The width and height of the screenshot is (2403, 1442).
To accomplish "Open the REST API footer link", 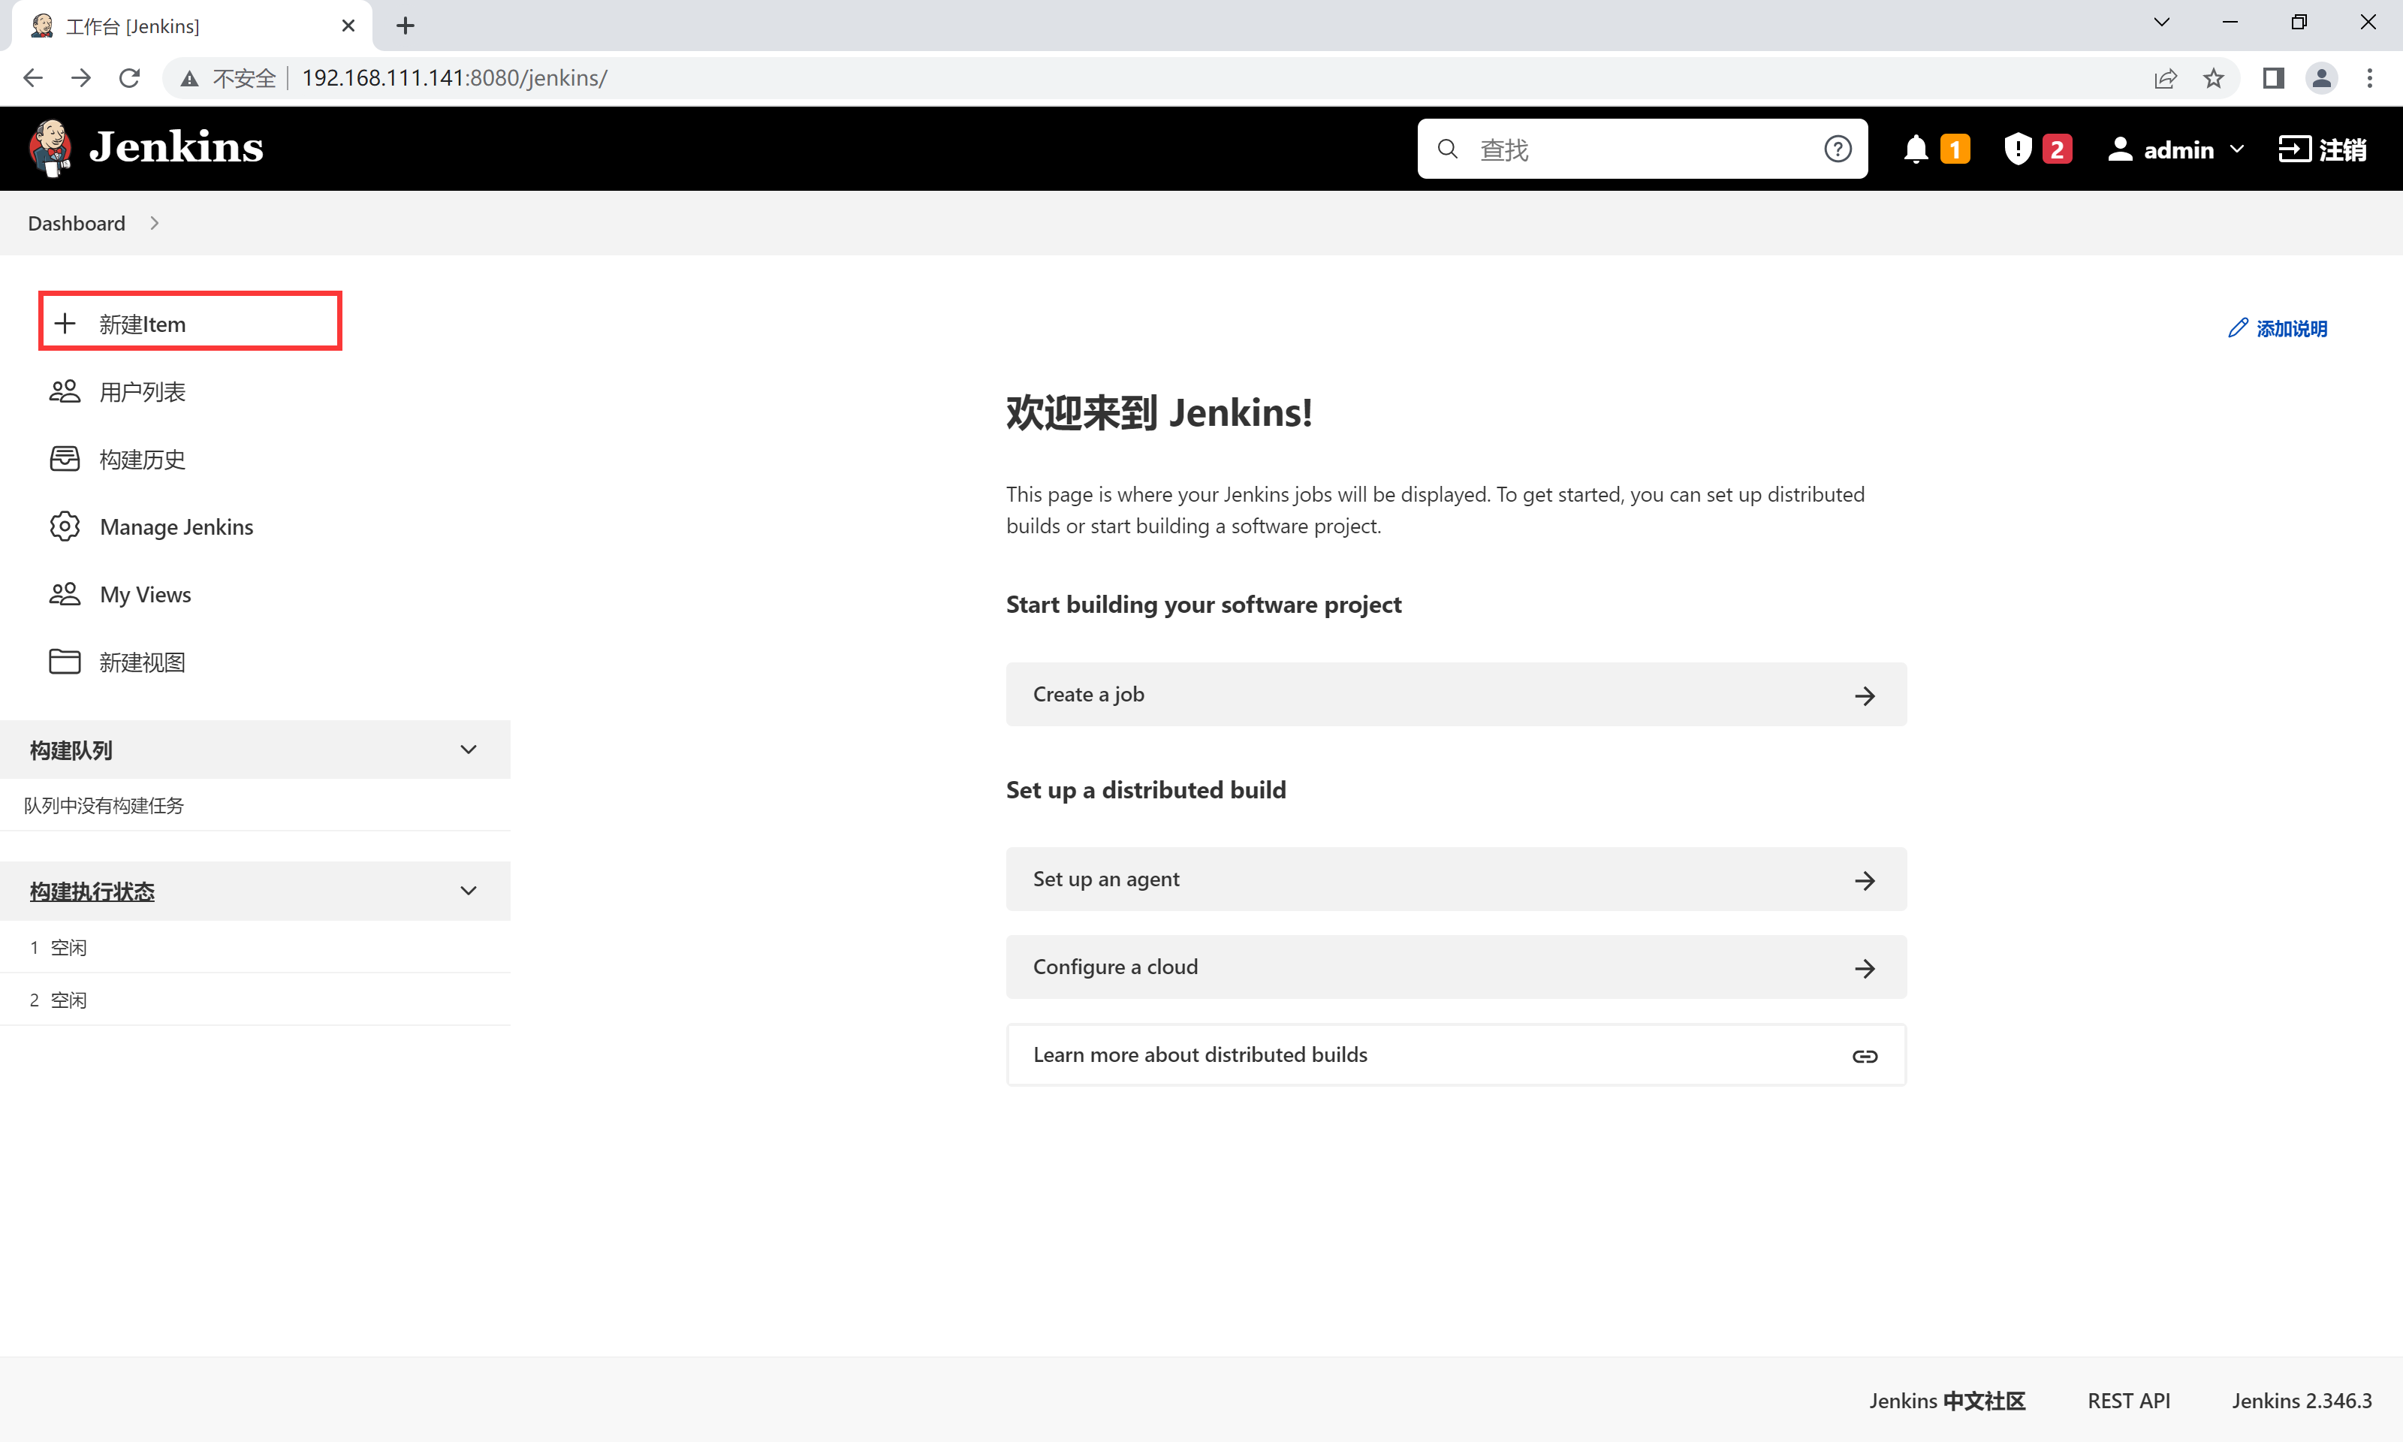I will [x=2127, y=1400].
